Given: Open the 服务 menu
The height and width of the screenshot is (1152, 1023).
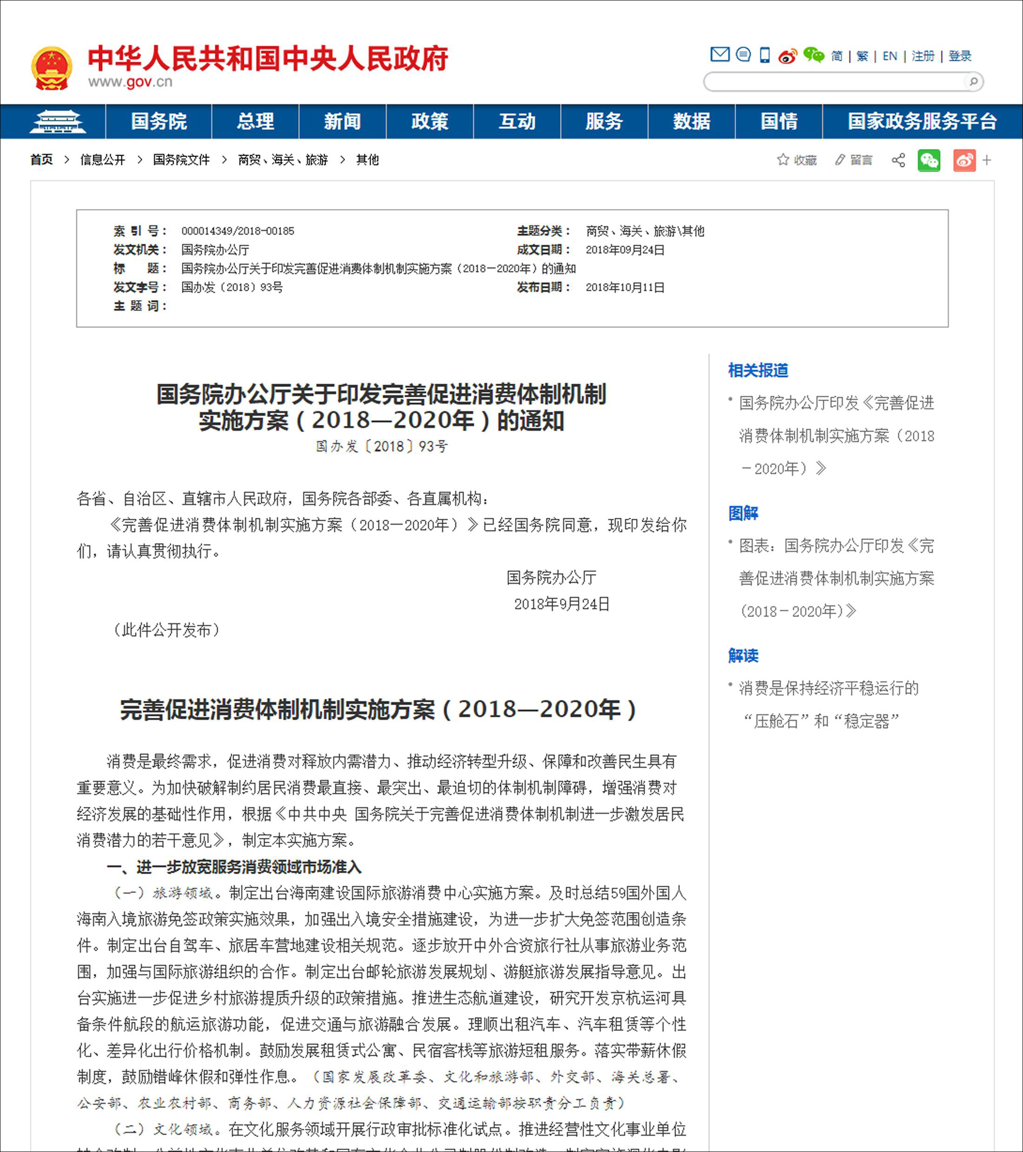Looking at the screenshot, I should [x=604, y=121].
